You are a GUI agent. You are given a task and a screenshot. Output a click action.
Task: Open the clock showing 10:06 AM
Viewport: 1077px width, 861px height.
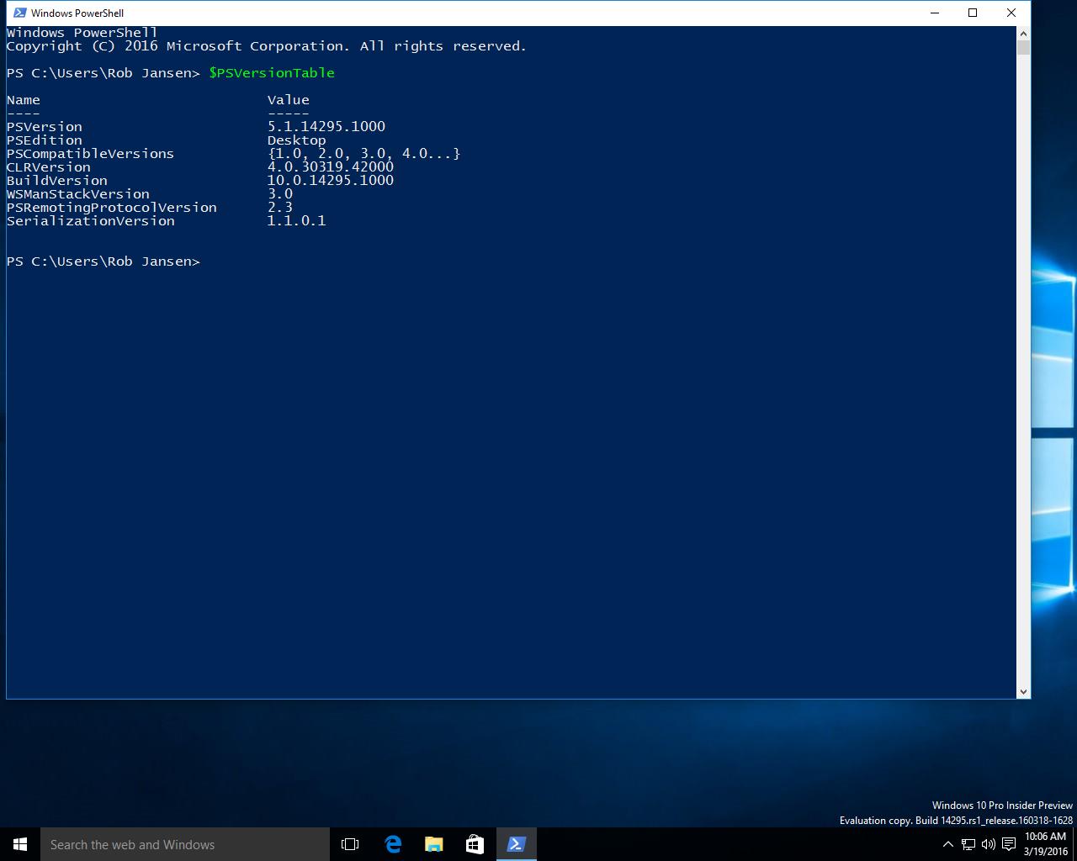(1046, 844)
